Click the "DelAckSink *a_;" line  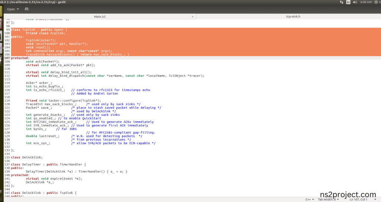point(40,182)
